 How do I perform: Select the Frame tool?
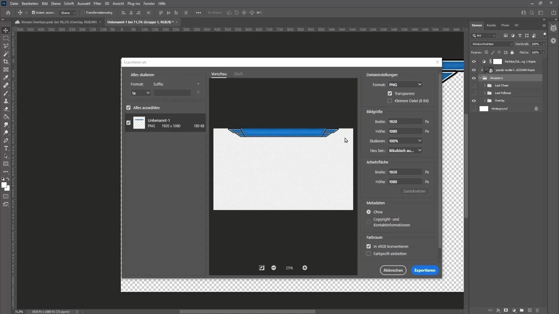pyautogui.click(x=6, y=69)
